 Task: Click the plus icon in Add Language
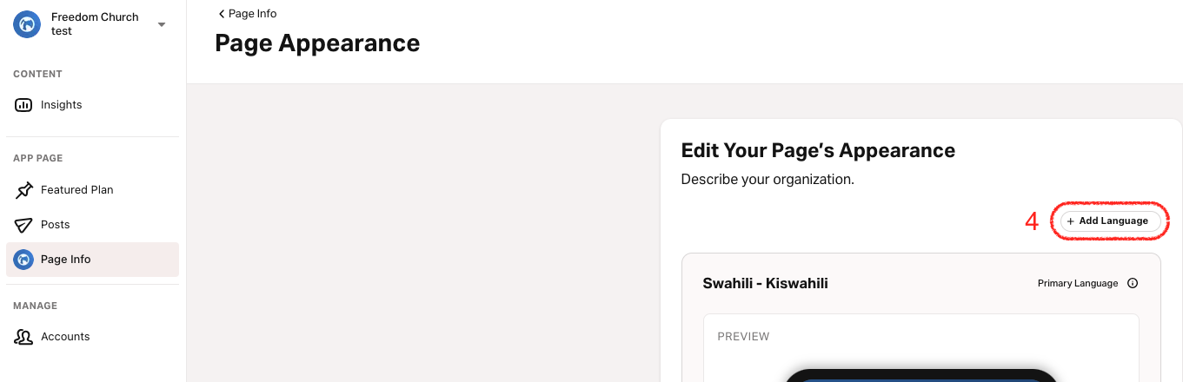coord(1071,221)
